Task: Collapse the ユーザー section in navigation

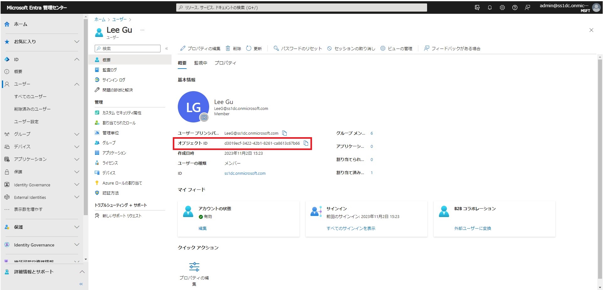Action: (77, 84)
